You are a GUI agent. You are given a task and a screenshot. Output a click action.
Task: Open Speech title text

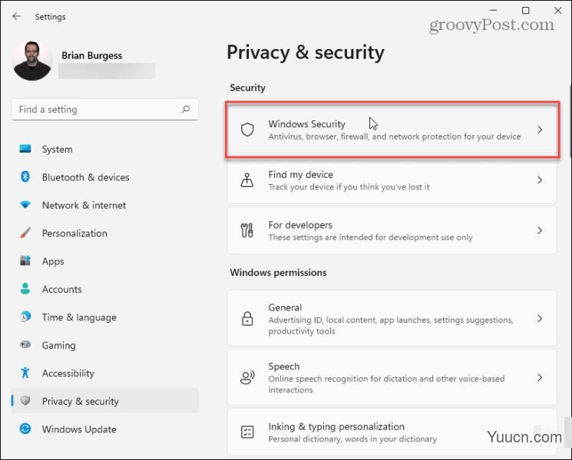(x=284, y=366)
